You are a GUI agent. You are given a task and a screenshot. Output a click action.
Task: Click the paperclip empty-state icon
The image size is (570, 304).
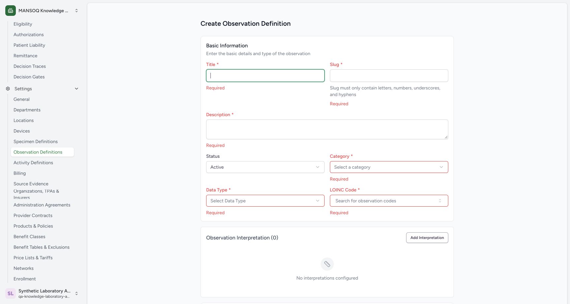tap(327, 264)
